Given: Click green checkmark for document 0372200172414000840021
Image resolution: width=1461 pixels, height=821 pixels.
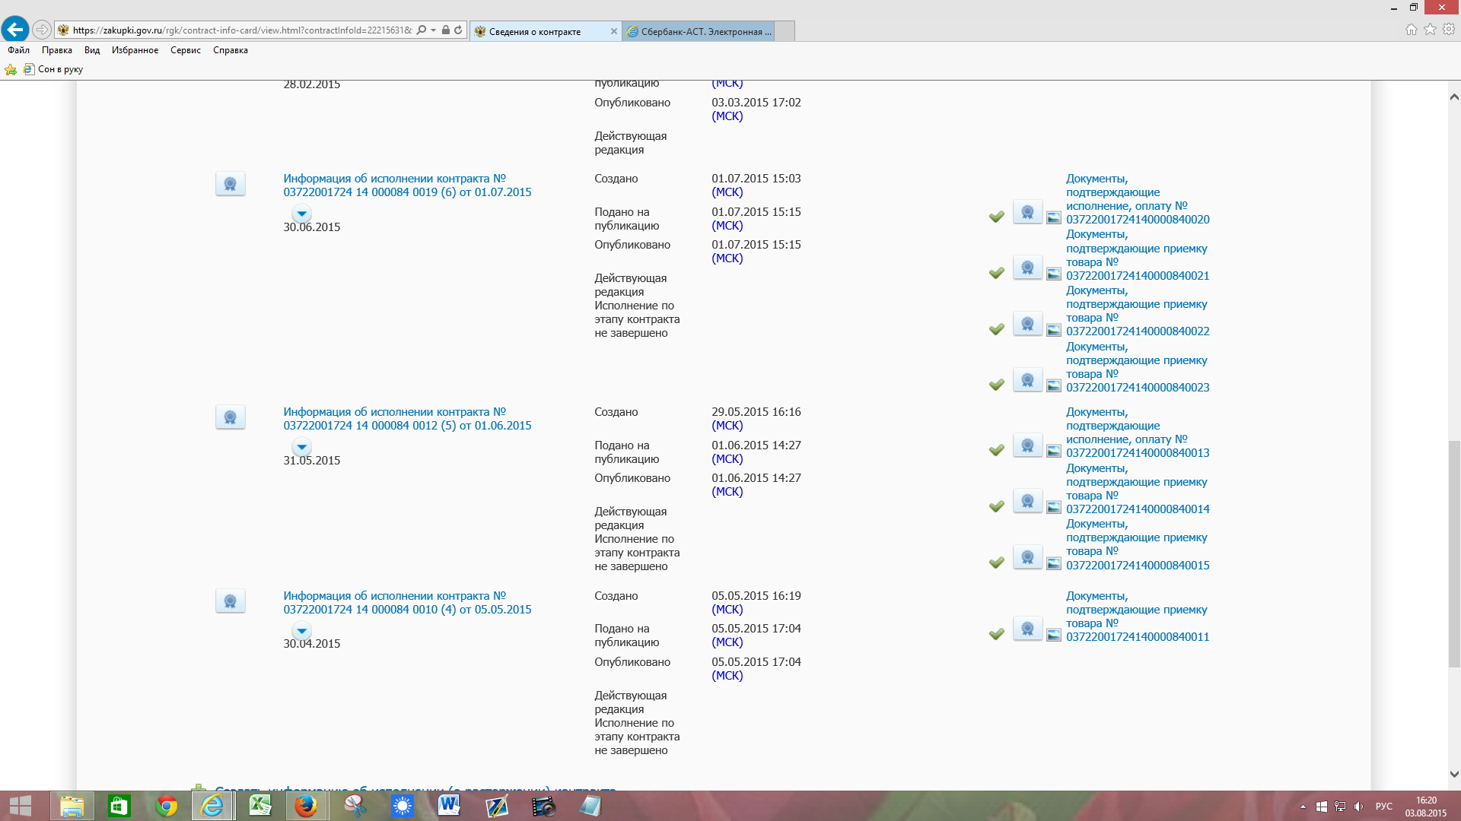Looking at the screenshot, I should [x=996, y=273].
